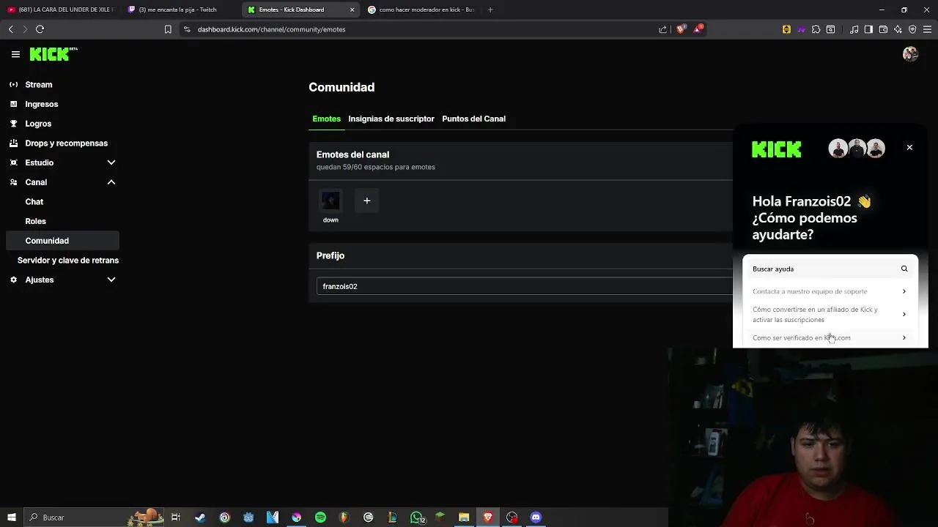The width and height of the screenshot is (938, 527).
Task: Open Steam from the taskbar
Action: coord(200,517)
